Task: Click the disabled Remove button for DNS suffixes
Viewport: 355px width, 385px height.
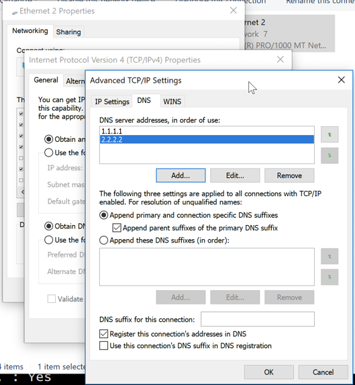Action: [x=289, y=298]
